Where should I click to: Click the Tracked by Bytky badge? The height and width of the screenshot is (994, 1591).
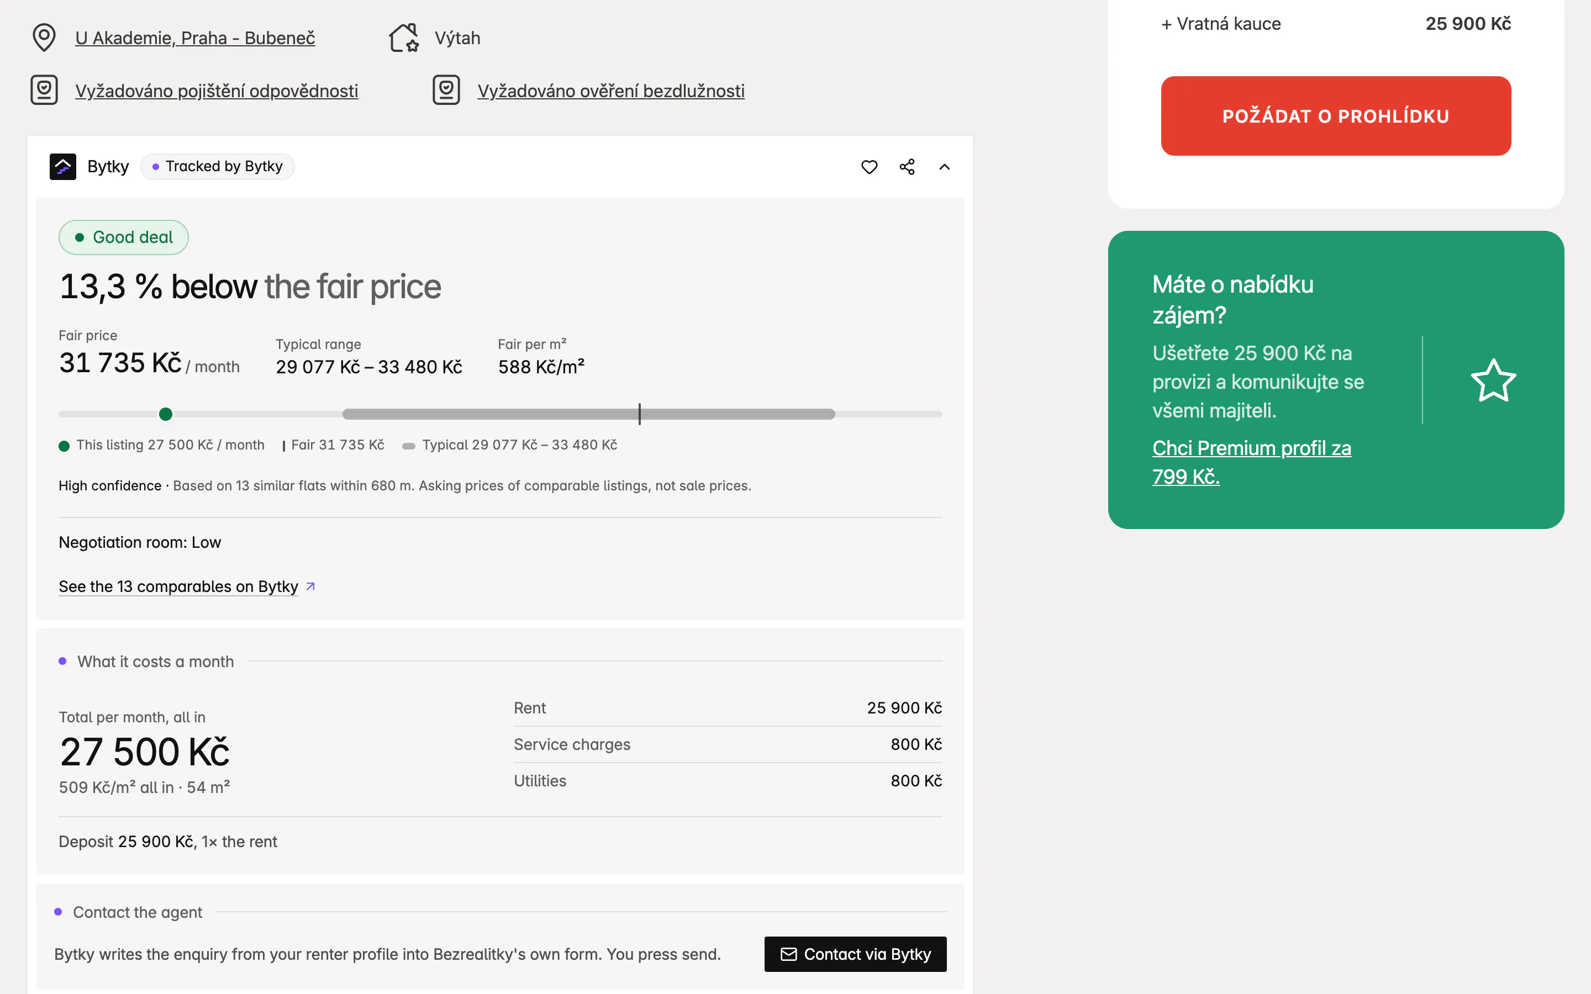[x=218, y=166]
